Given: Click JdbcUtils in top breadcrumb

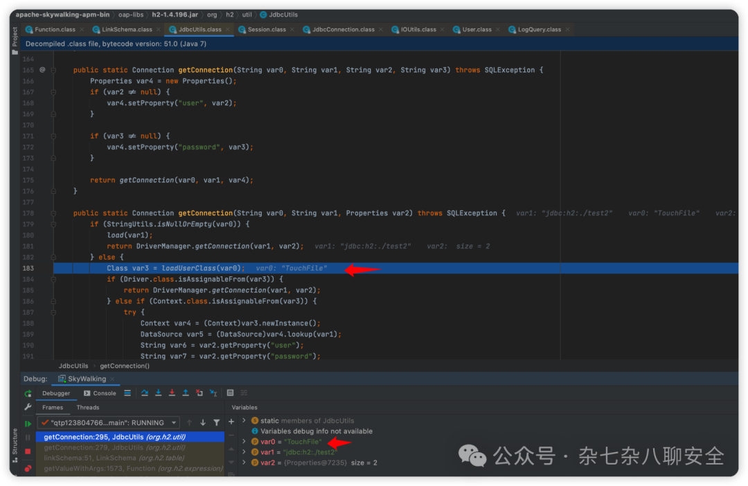Looking at the screenshot, I should point(278,15).
